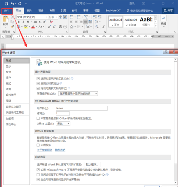Select 高级 in Word options sidebar
The height and width of the screenshot is (187, 178).
click(9, 101)
